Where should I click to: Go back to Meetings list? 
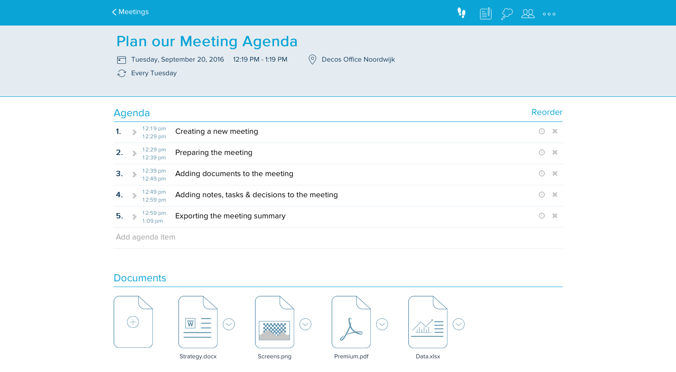coord(130,12)
